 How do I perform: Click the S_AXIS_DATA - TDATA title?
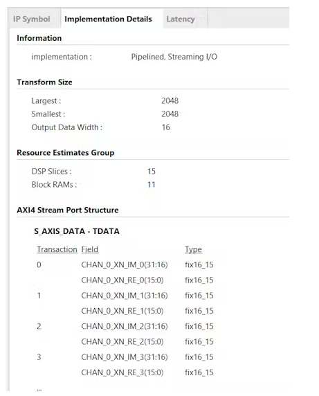pyautogui.click(x=77, y=231)
